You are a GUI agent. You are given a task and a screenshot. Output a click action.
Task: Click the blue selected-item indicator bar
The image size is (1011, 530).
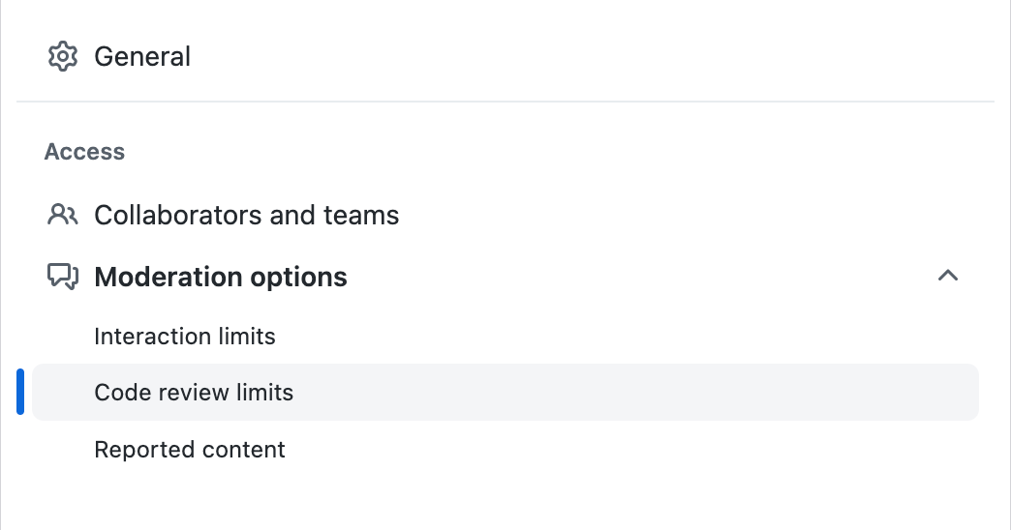[20, 393]
